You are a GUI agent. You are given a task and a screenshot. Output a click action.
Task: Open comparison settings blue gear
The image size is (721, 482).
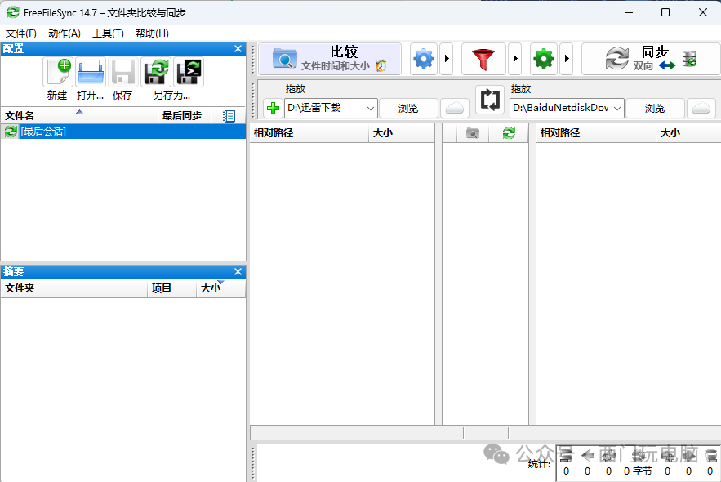click(x=424, y=59)
